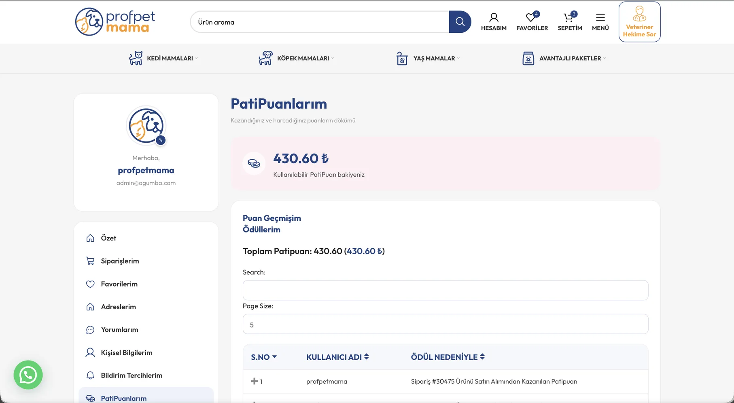Expand the Kedi Mamaları dropdown

196,58
